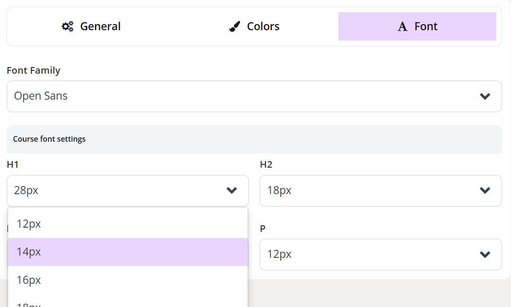Click the Font Family chevron arrow
The width and height of the screenshot is (511, 307).
(x=485, y=96)
